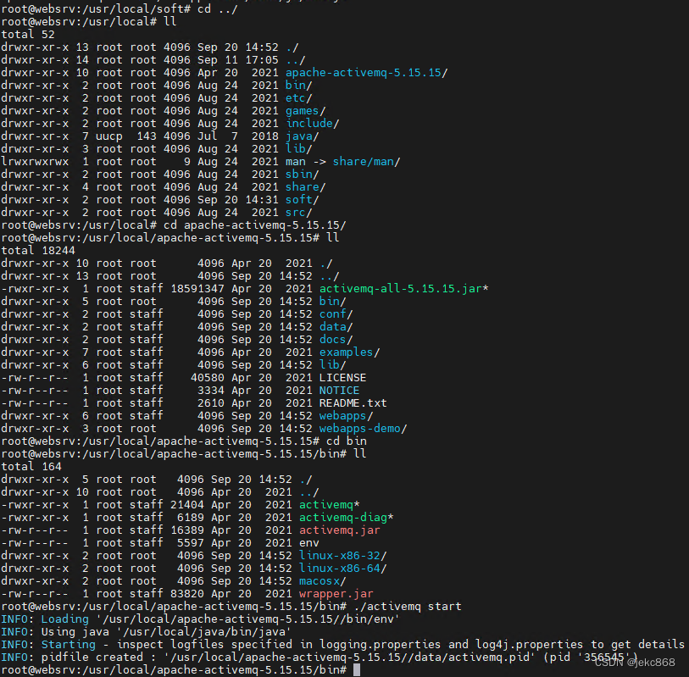The image size is (689, 677).
Task: Click the 'cd bin' command text
Action: (347, 441)
